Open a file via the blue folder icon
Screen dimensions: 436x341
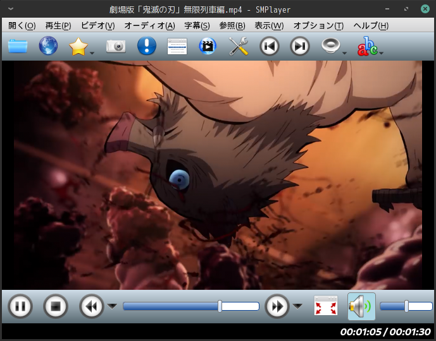tap(18, 46)
